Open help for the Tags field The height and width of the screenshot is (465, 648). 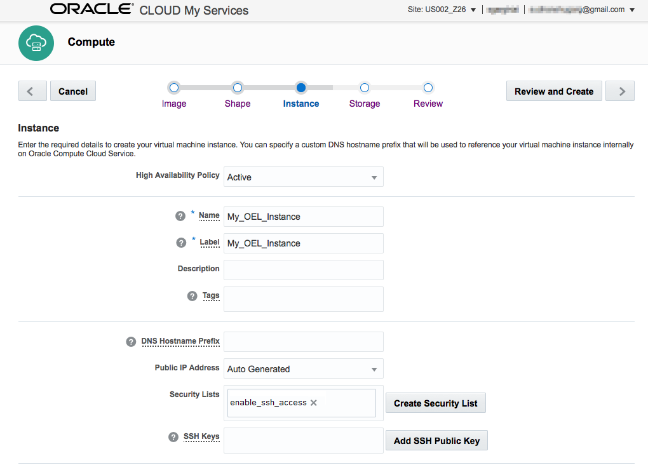click(x=192, y=295)
